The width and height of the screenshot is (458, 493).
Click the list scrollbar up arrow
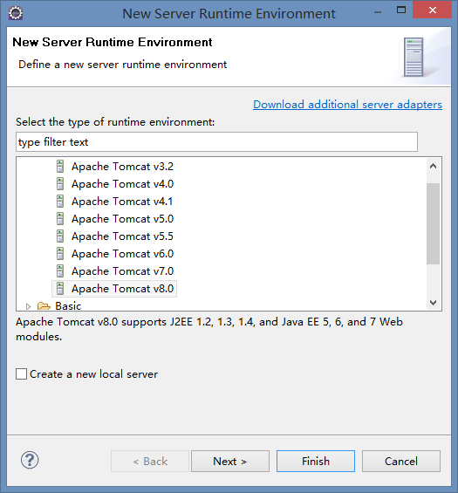pyautogui.click(x=434, y=166)
